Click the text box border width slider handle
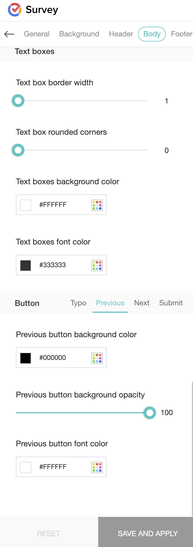This screenshot has width=193, height=547. pyautogui.click(x=18, y=101)
